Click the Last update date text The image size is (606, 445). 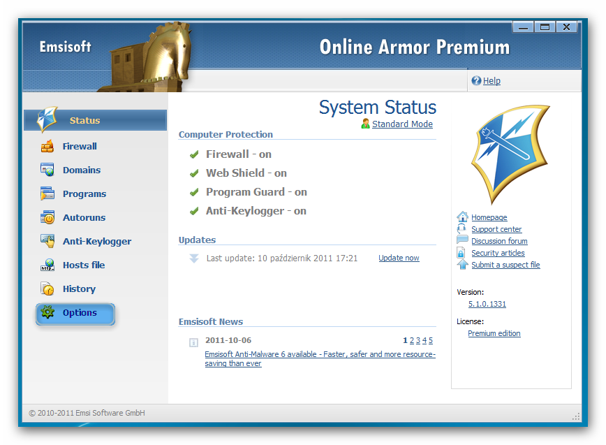point(282,258)
